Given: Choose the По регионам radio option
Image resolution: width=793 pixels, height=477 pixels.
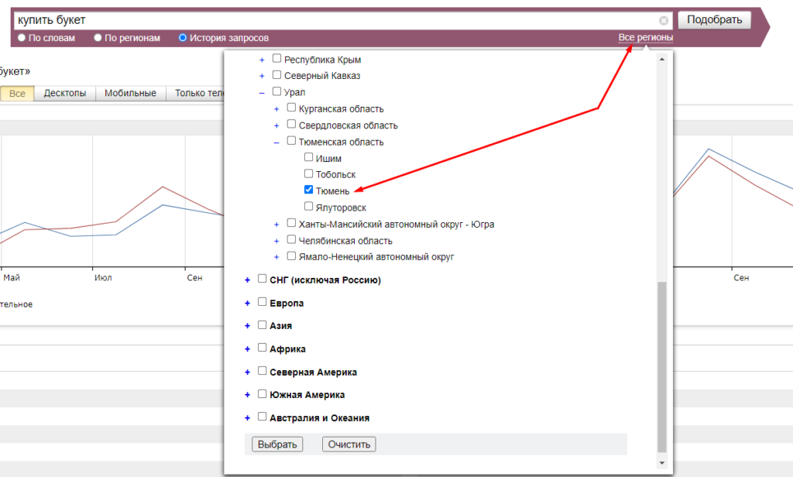Looking at the screenshot, I should tap(98, 38).
